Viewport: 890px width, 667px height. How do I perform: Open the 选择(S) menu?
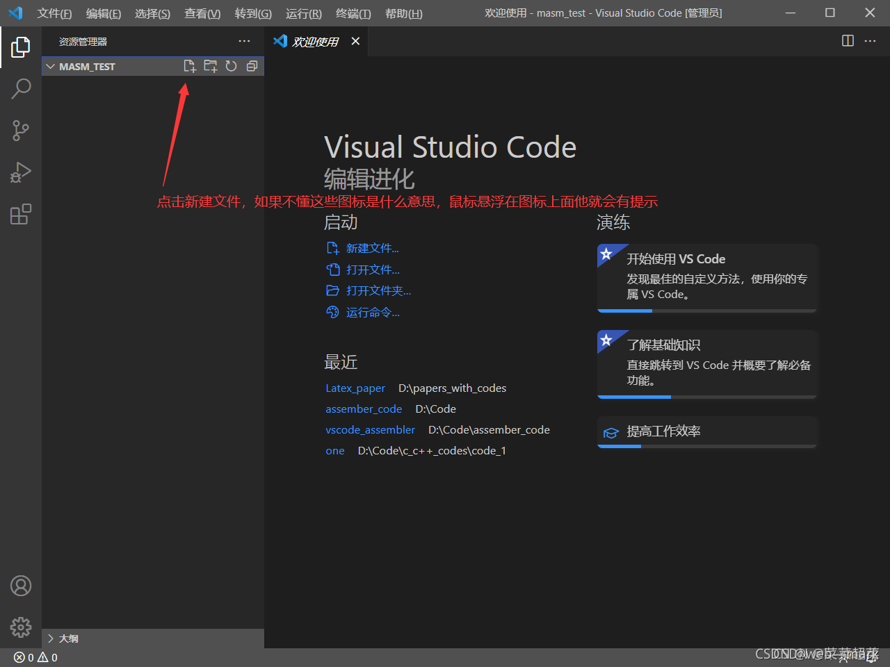coord(152,13)
